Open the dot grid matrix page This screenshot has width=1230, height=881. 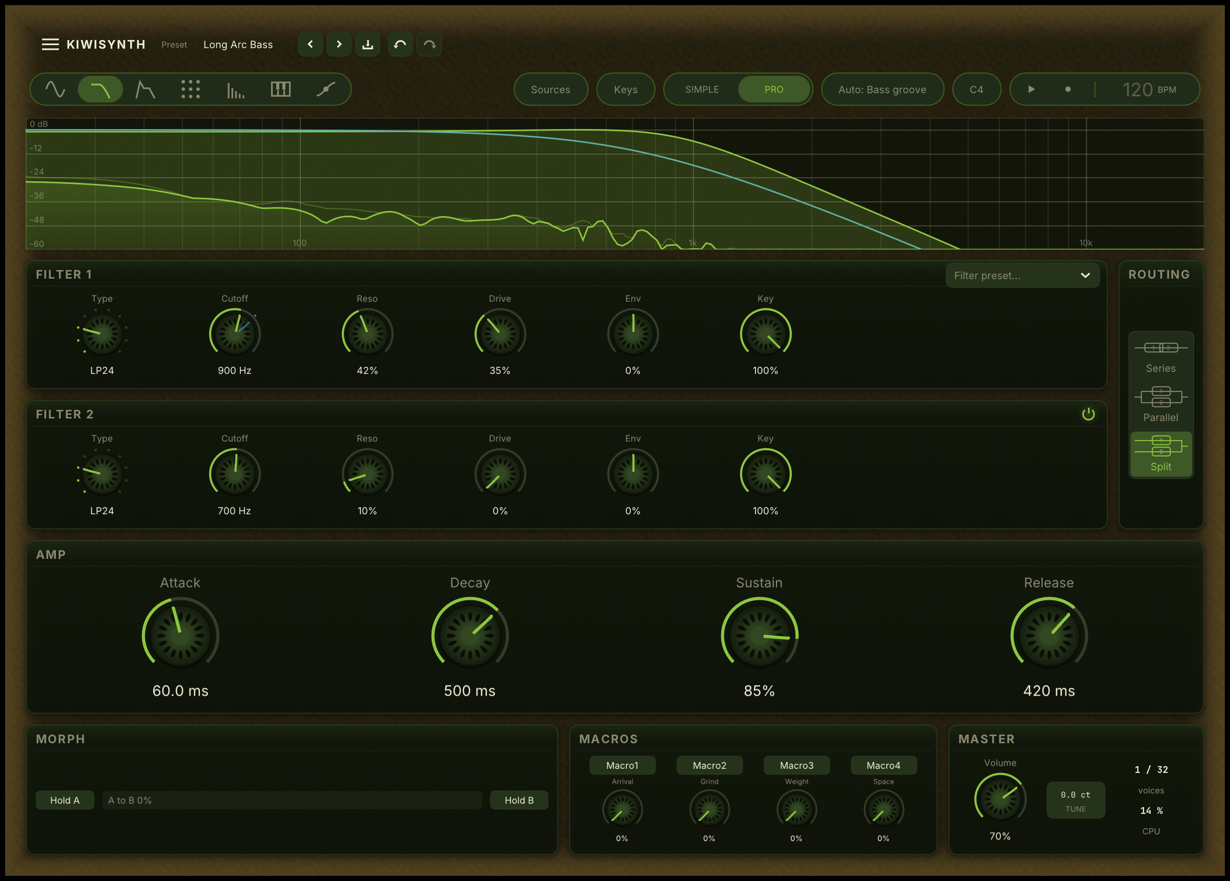click(x=190, y=90)
